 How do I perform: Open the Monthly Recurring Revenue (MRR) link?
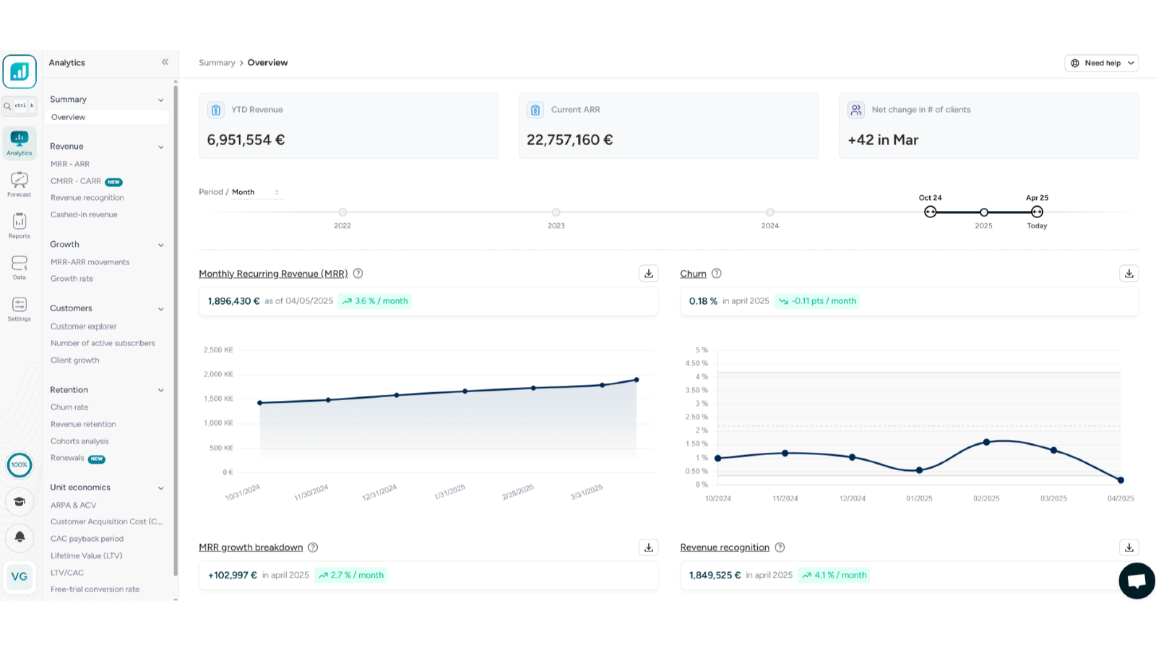coord(273,274)
